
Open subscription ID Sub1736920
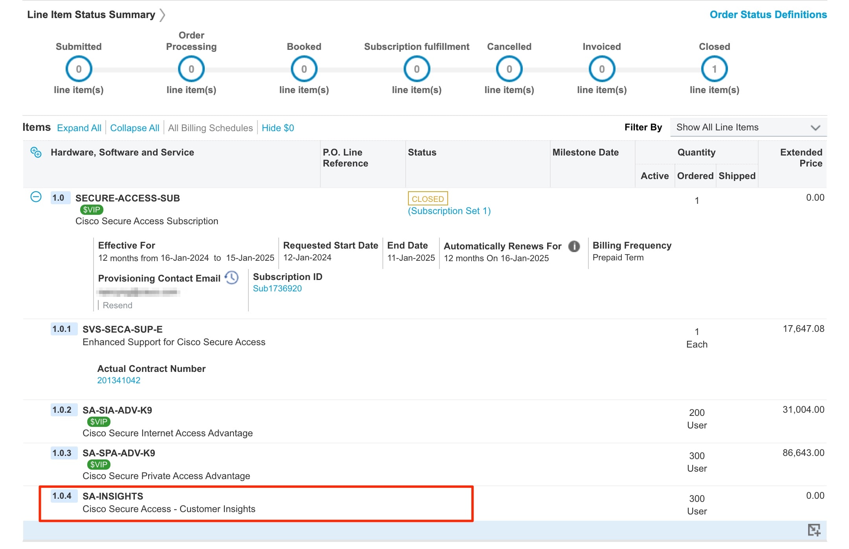pos(277,289)
